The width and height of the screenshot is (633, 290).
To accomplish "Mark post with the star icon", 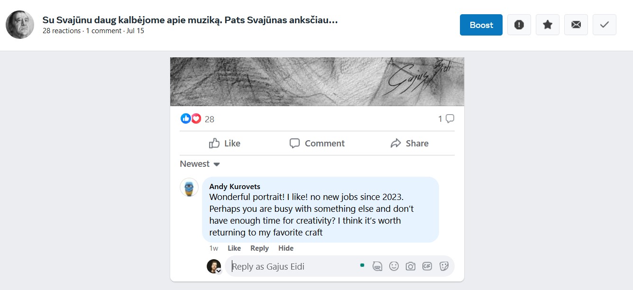I will pyautogui.click(x=548, y=25).
